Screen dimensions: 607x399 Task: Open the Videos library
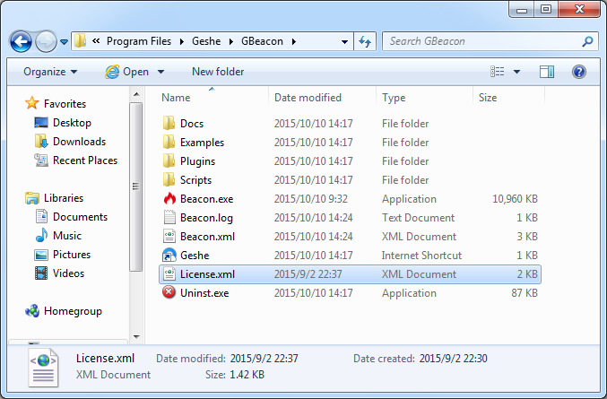click(68, 273)
